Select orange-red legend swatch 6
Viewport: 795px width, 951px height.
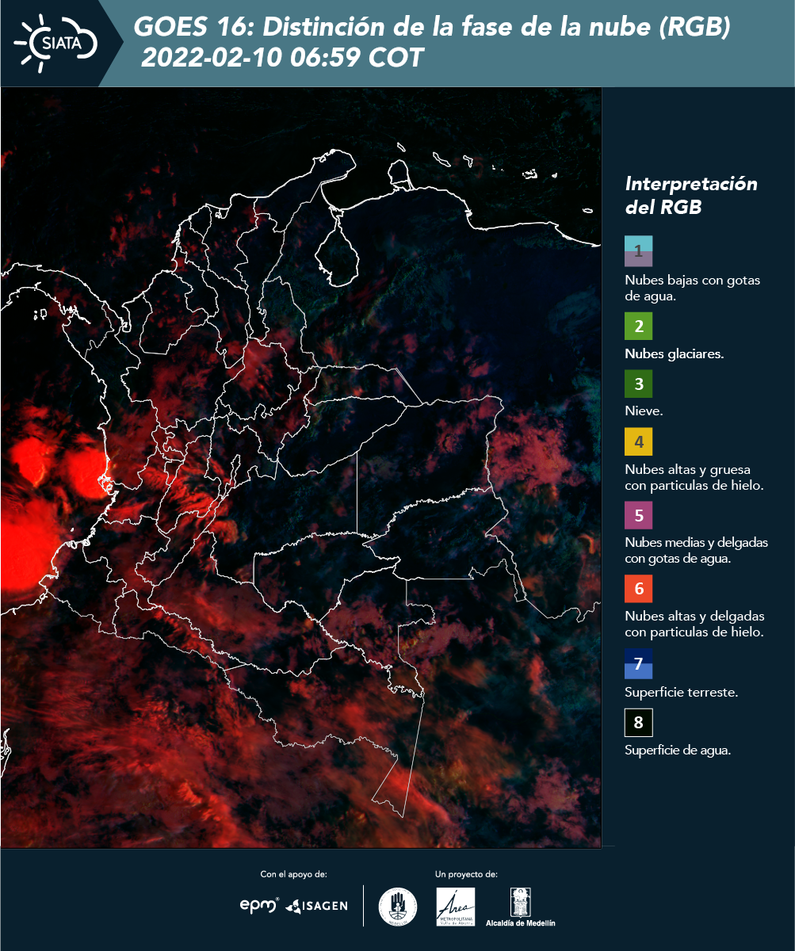click(638, 589)
